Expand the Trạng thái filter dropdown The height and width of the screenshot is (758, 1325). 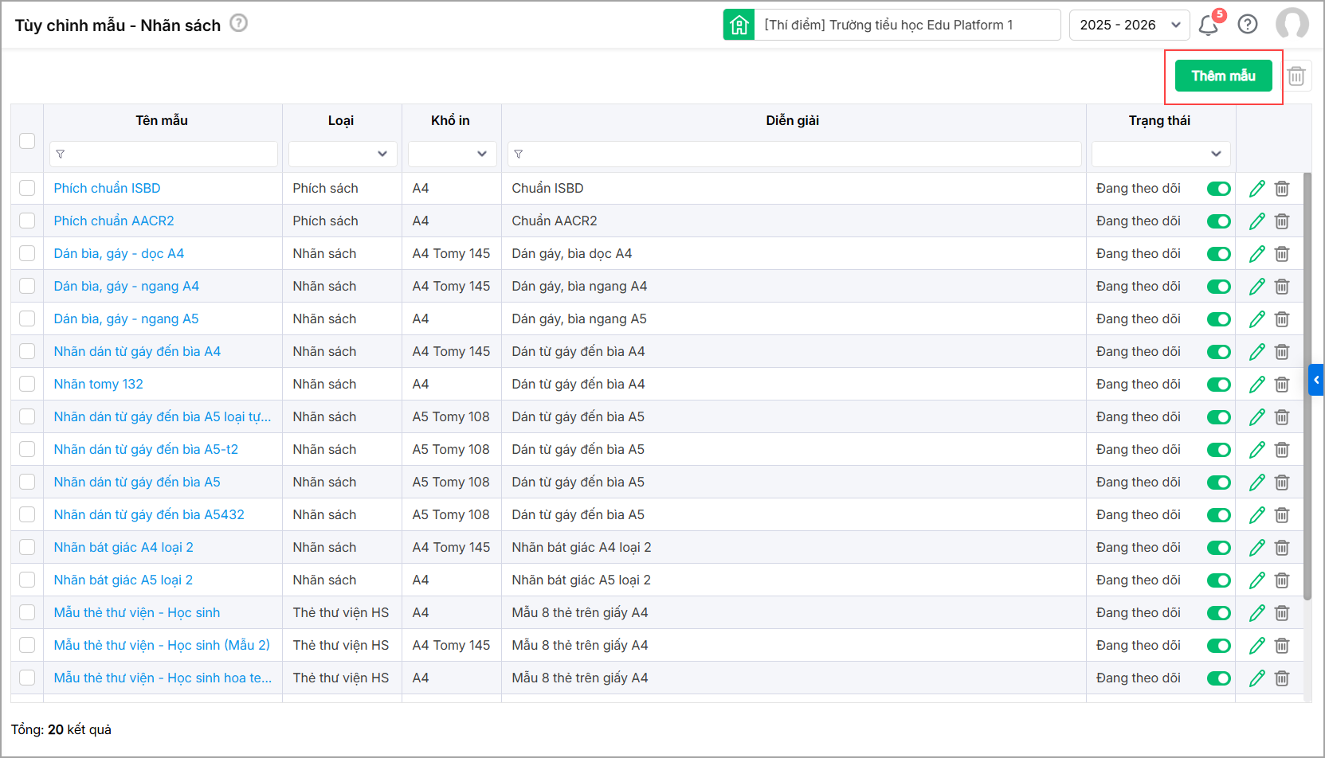tap(1161, 154)
